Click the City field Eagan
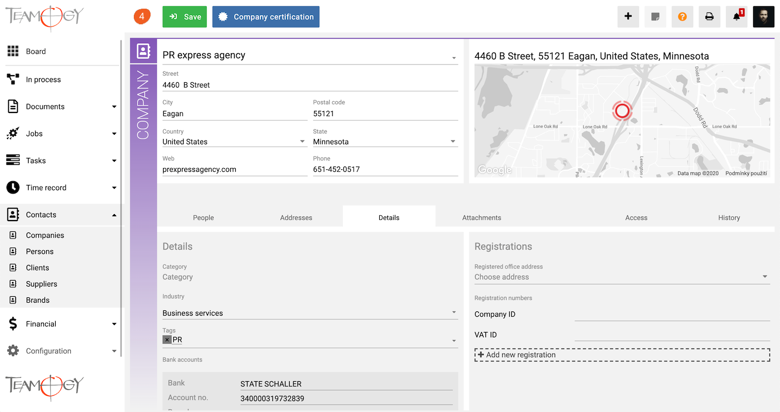 235,114
